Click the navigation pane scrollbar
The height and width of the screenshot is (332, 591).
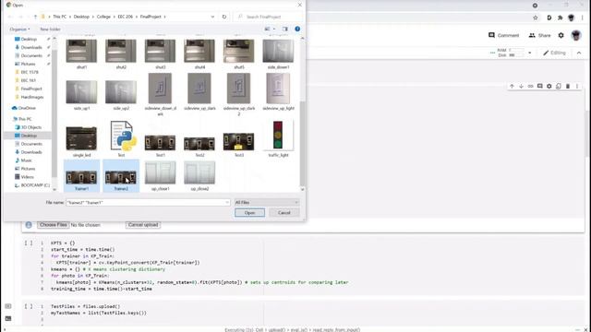click(x=54, y=113)
